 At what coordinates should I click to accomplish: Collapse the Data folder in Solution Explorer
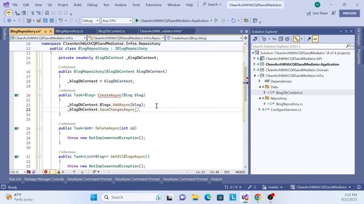[x=260, y=87]
